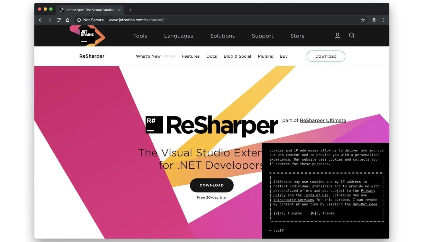425x242 pixels.
Task: Click the root# terminal prompt
Action: (277, 230)
